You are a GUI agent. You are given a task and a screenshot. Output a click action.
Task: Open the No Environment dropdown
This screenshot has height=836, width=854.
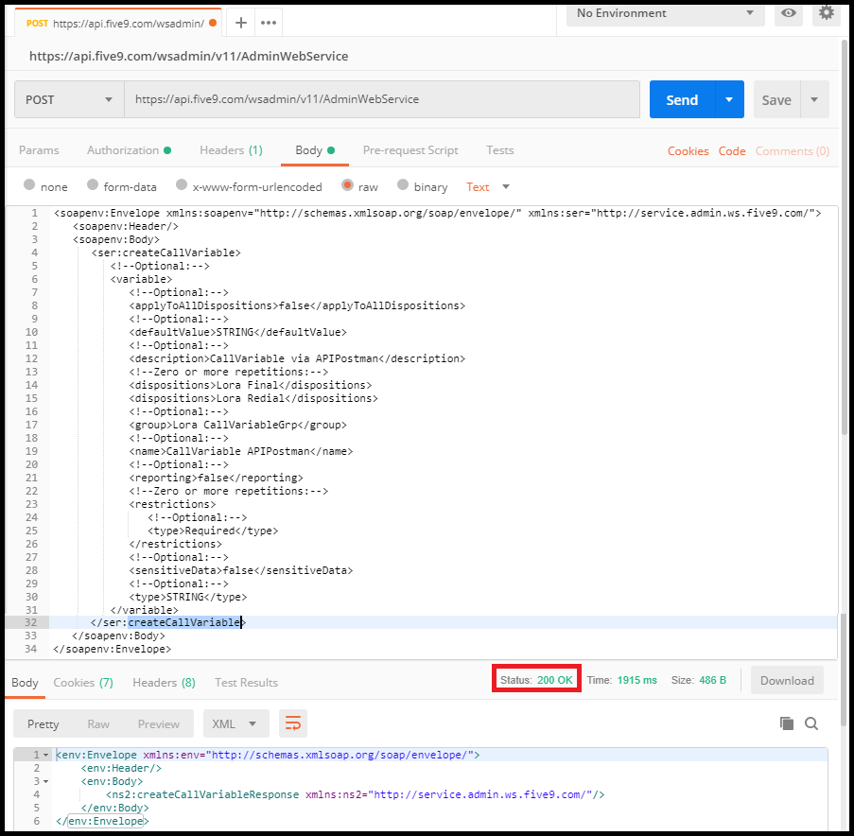[x=666, y=13]
